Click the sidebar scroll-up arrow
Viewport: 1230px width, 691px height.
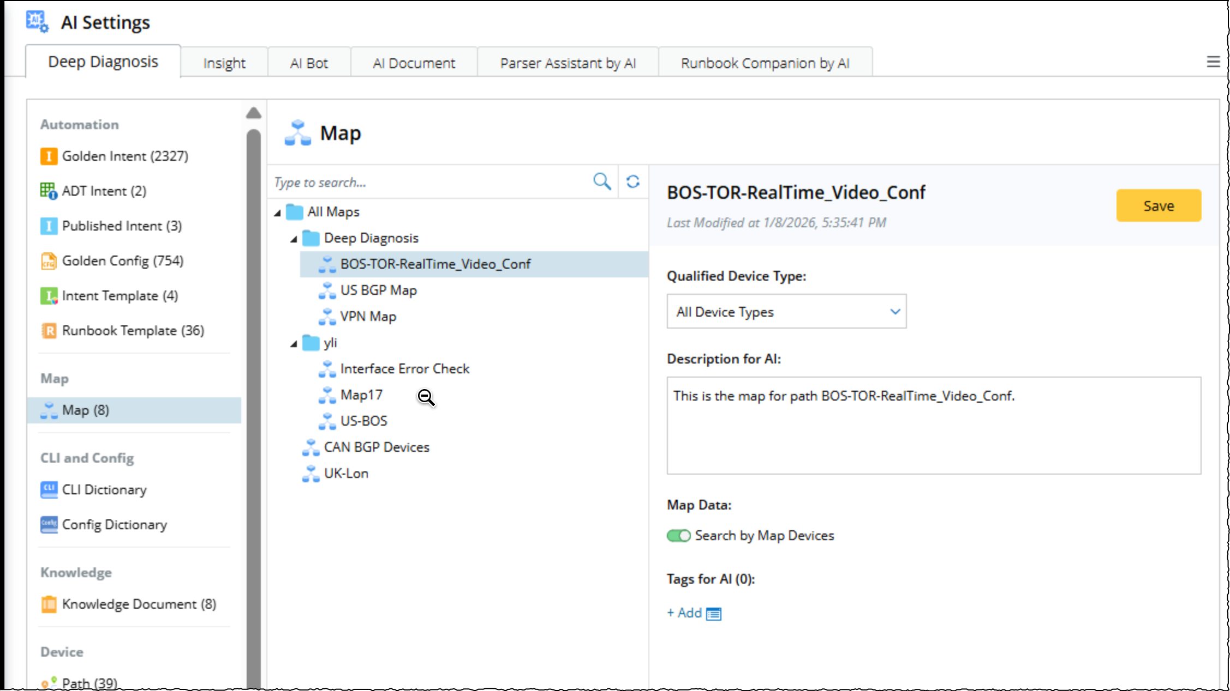tap(253, 113)
